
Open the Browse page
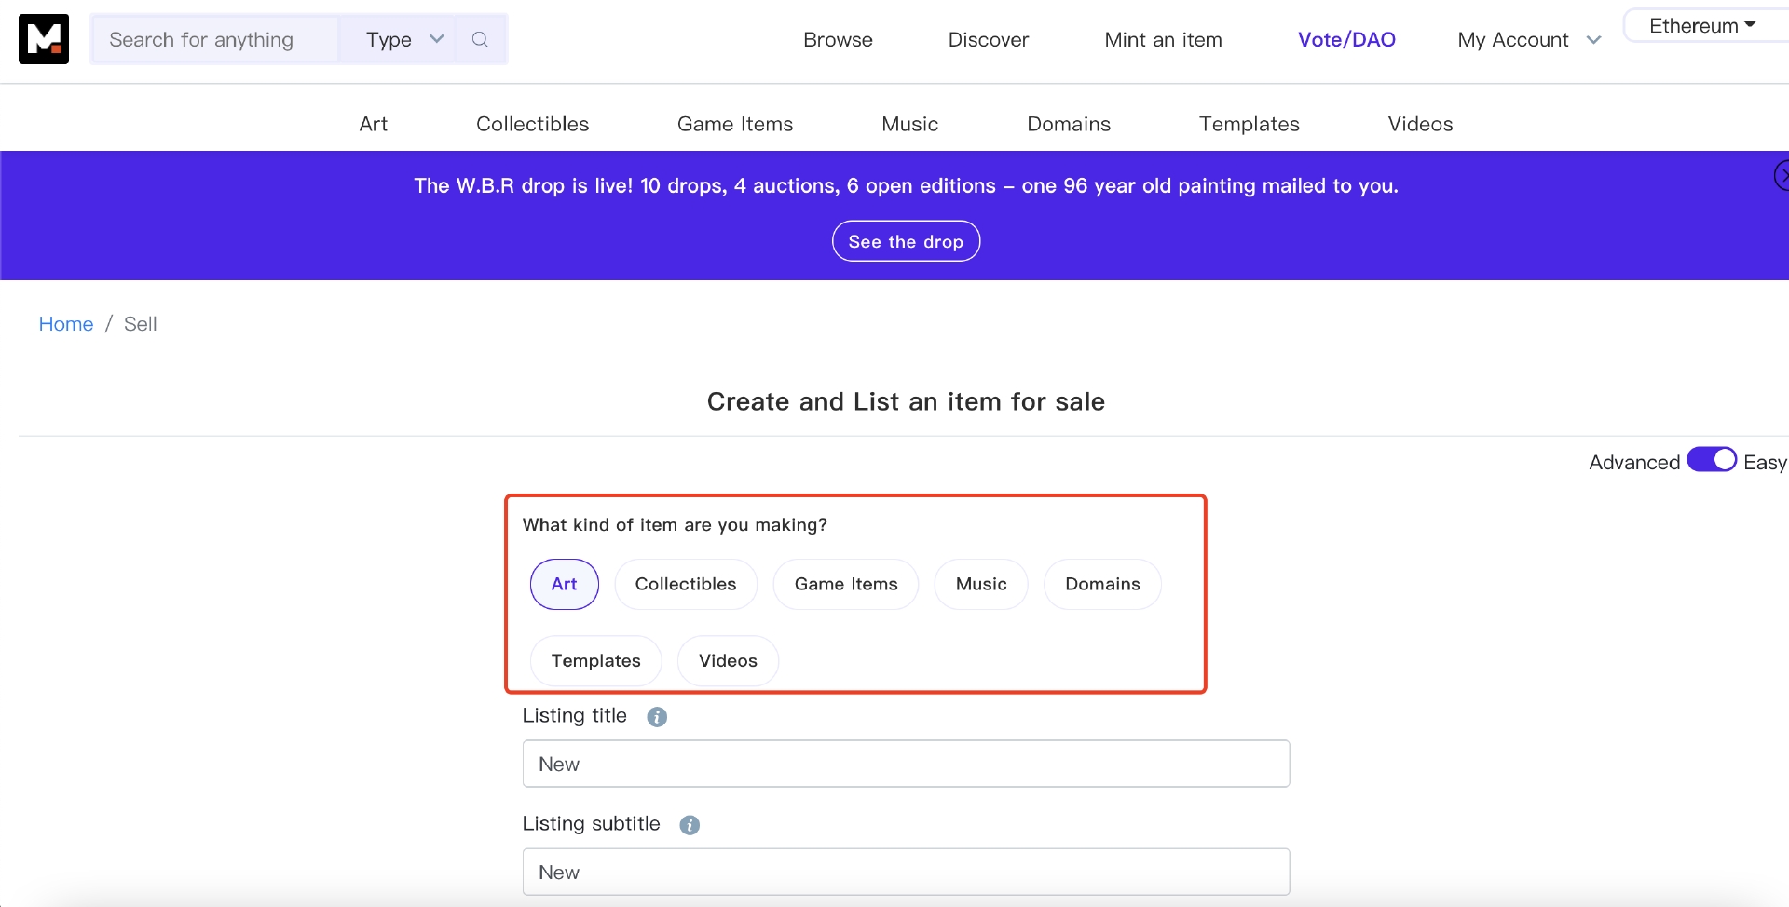pyautogui.click(x=838, y=40)
